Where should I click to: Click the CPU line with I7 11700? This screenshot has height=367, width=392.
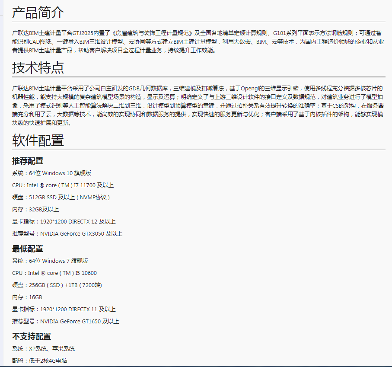[x=63, y=185]
